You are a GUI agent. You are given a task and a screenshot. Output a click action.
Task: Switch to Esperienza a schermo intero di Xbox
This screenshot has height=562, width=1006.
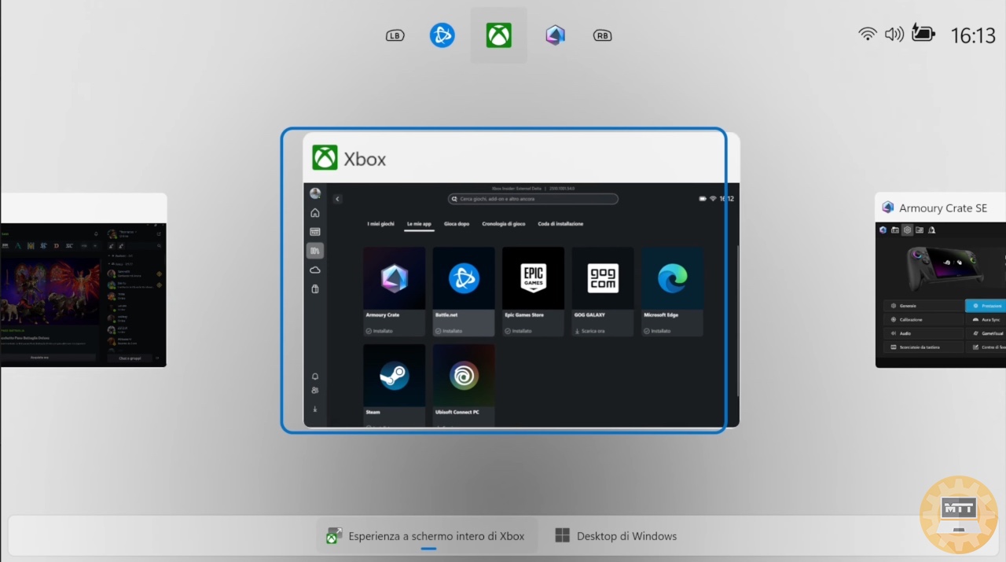tap(427, 536)
